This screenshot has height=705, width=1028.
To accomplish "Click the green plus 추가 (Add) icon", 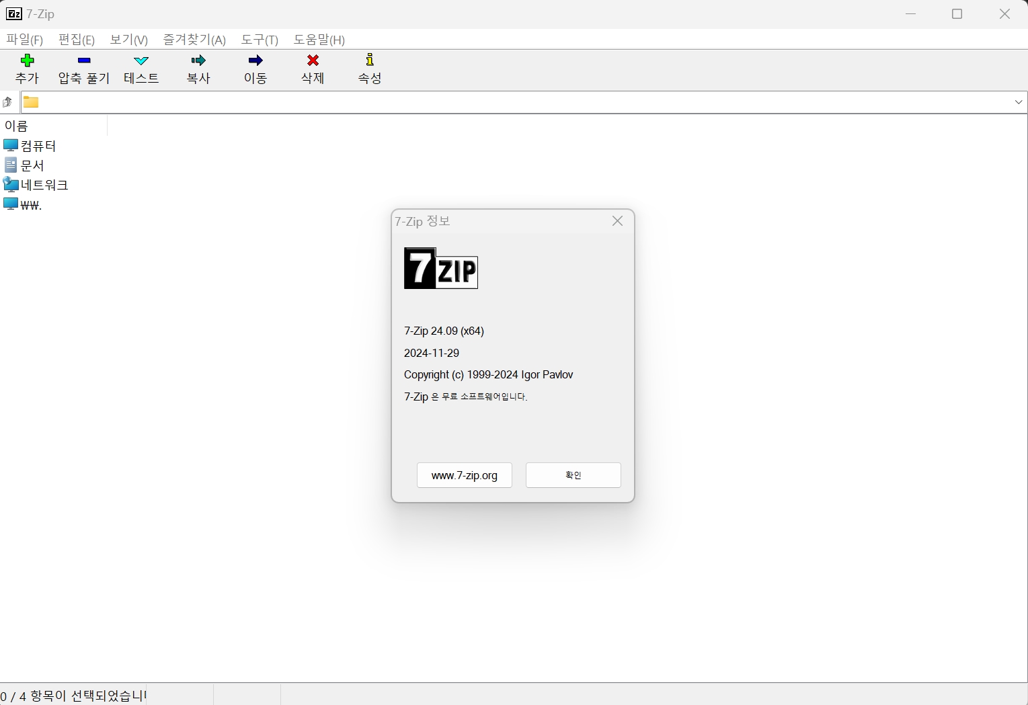I will pyautogui.click(x=27, y=60).
